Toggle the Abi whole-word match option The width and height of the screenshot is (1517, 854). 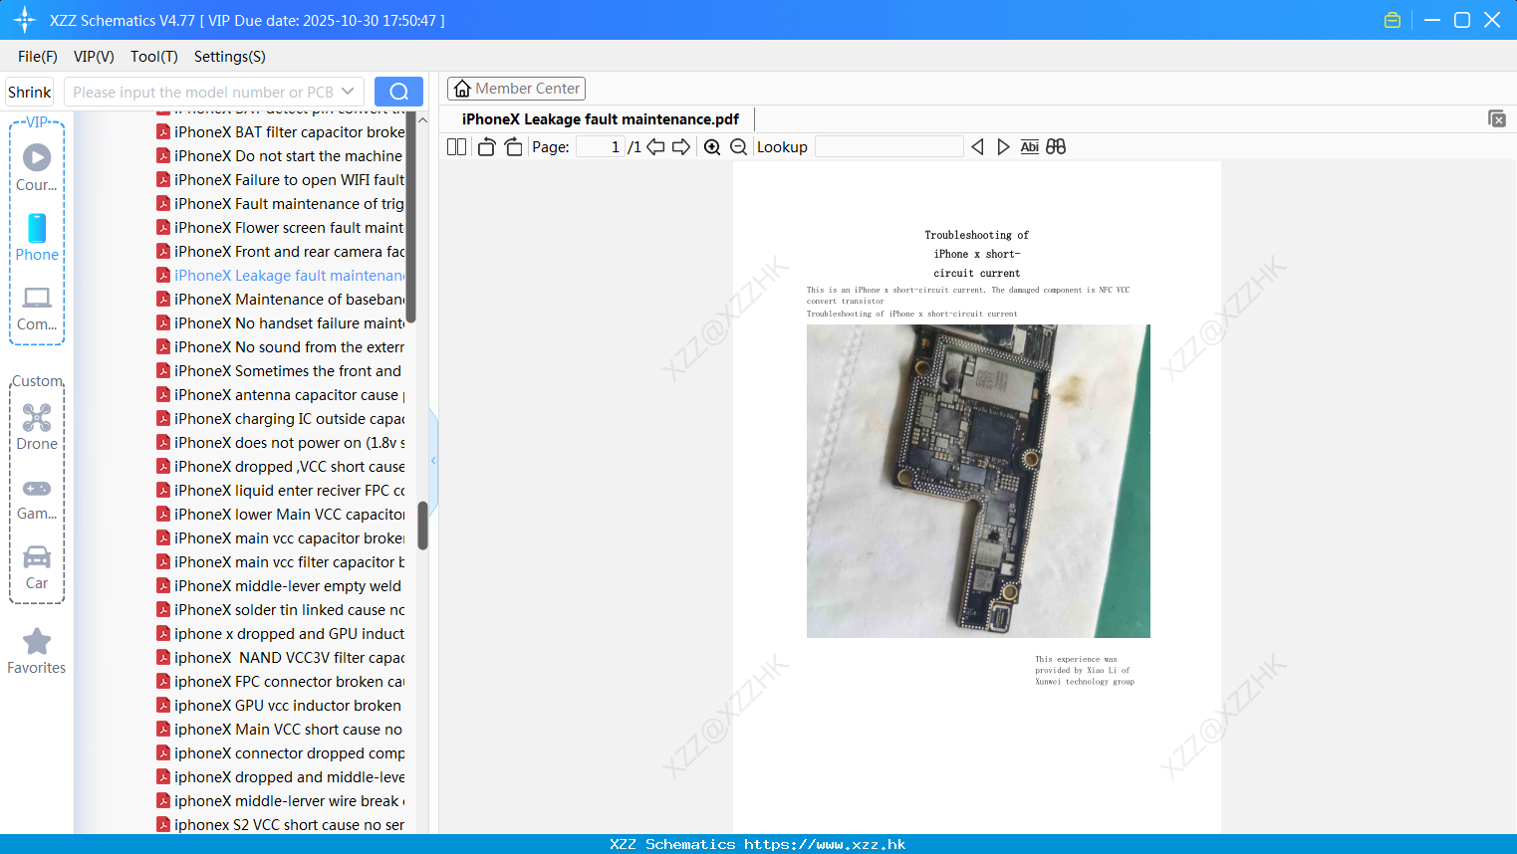pos(1029,147)
